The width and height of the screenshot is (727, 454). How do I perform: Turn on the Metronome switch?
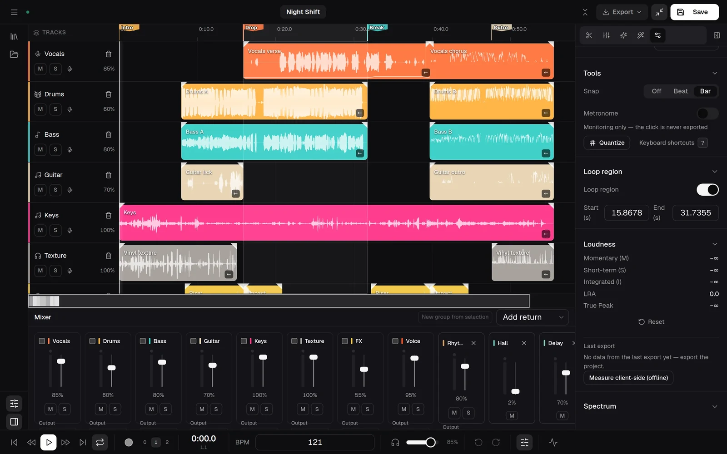click(707, 113)
